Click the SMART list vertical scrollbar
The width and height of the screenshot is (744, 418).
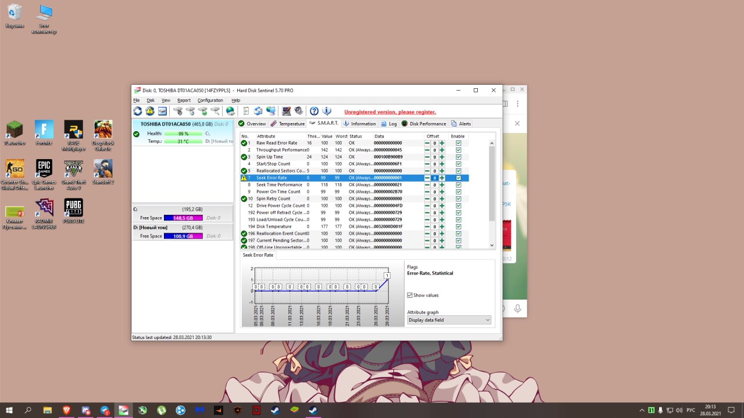pos(492,194)
